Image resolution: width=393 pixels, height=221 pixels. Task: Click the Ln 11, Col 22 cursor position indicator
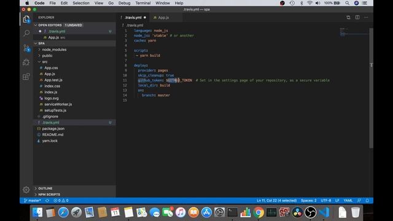coord(277,201)
